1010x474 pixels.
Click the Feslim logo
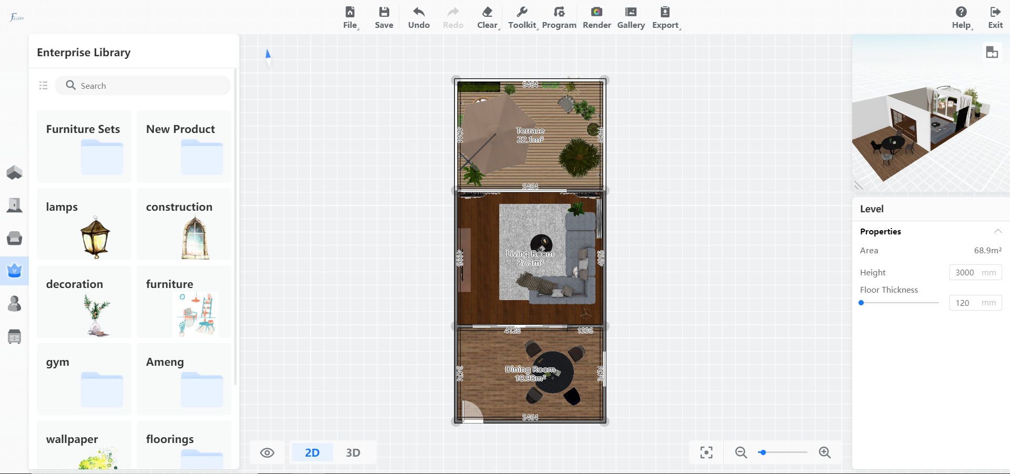coord(17,17)
